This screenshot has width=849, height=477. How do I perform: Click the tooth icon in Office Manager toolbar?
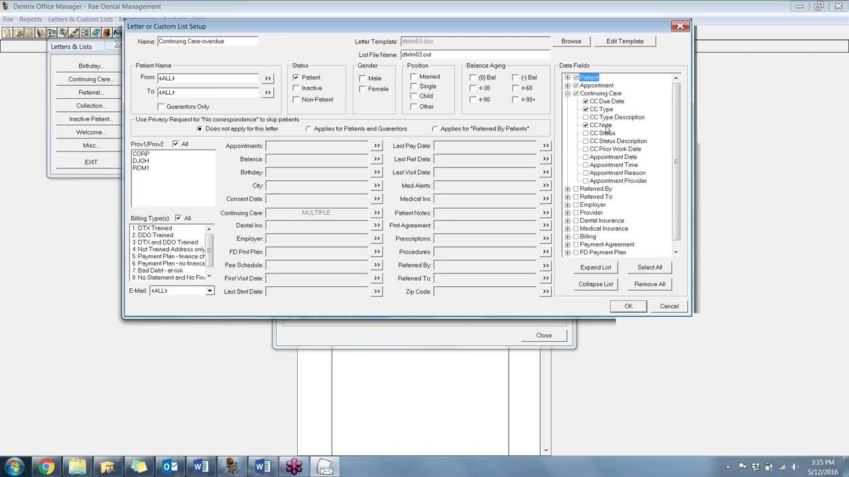point(7,32)
